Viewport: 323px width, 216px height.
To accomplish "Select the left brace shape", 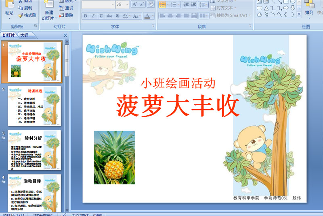I will (286, 15).
